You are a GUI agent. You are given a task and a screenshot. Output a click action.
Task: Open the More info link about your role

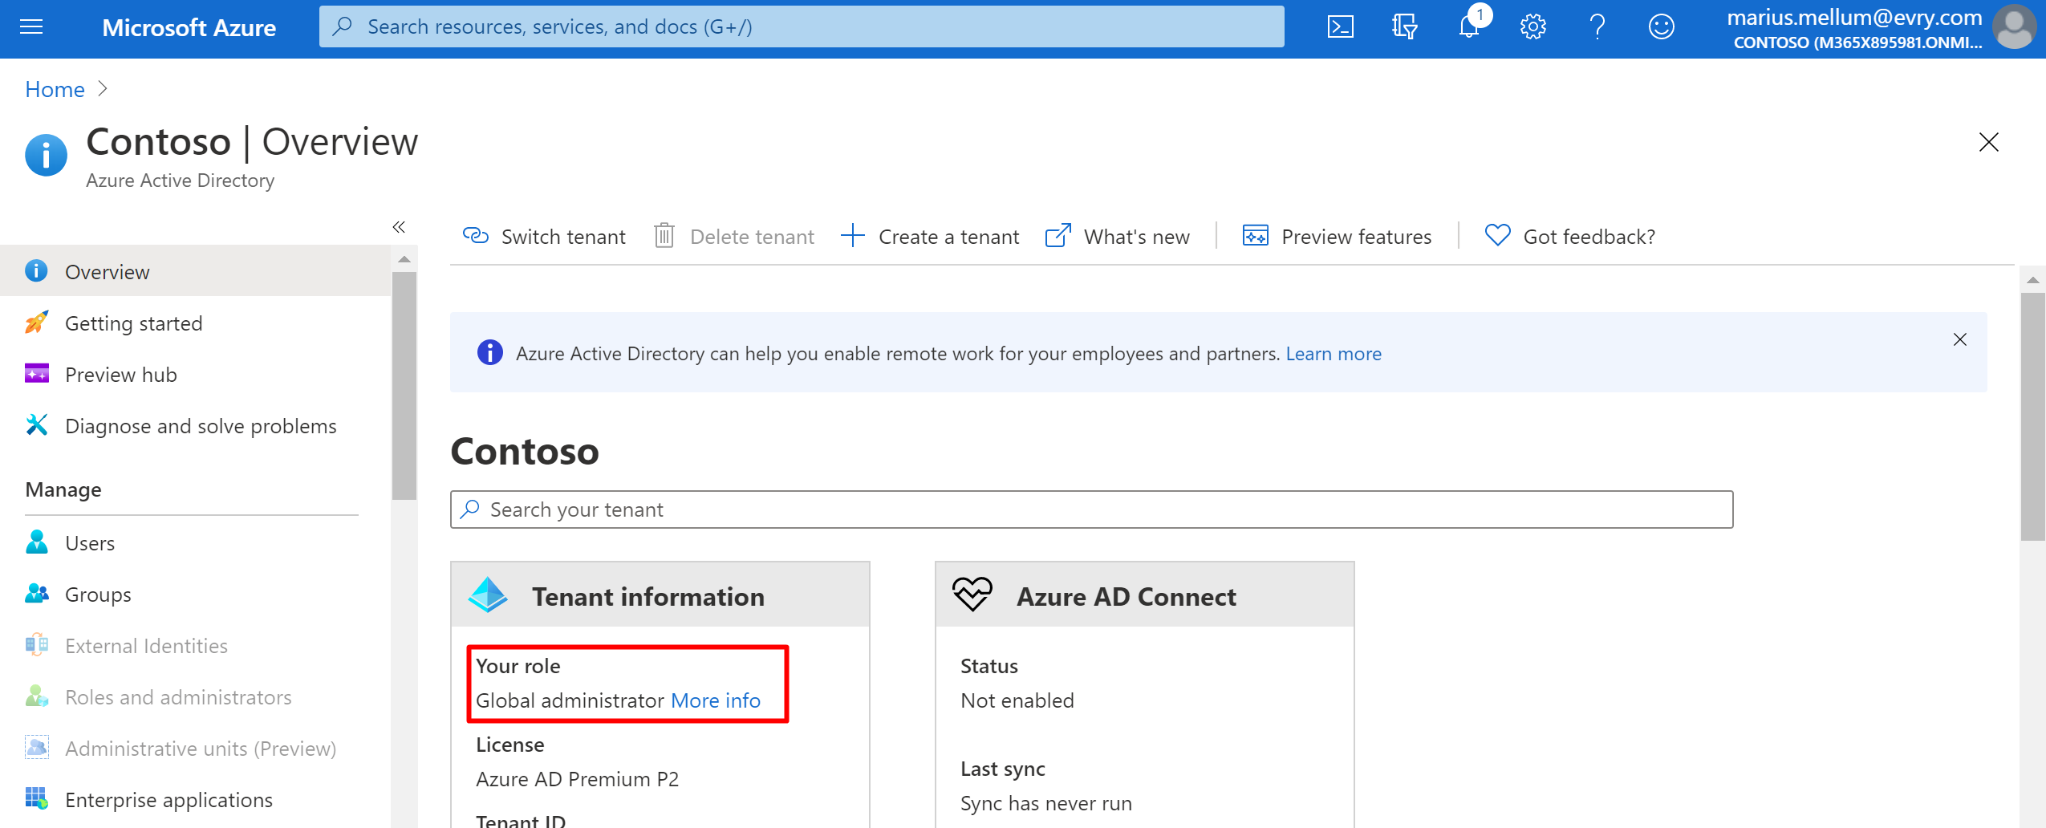click(715, 700)
